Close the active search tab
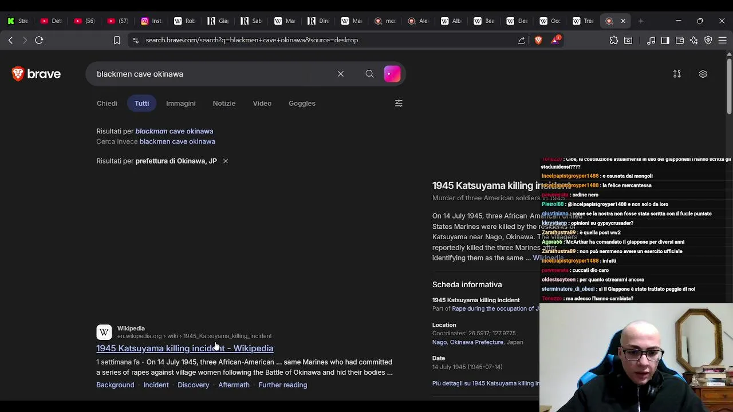733x412 pixels. [623, 21]
